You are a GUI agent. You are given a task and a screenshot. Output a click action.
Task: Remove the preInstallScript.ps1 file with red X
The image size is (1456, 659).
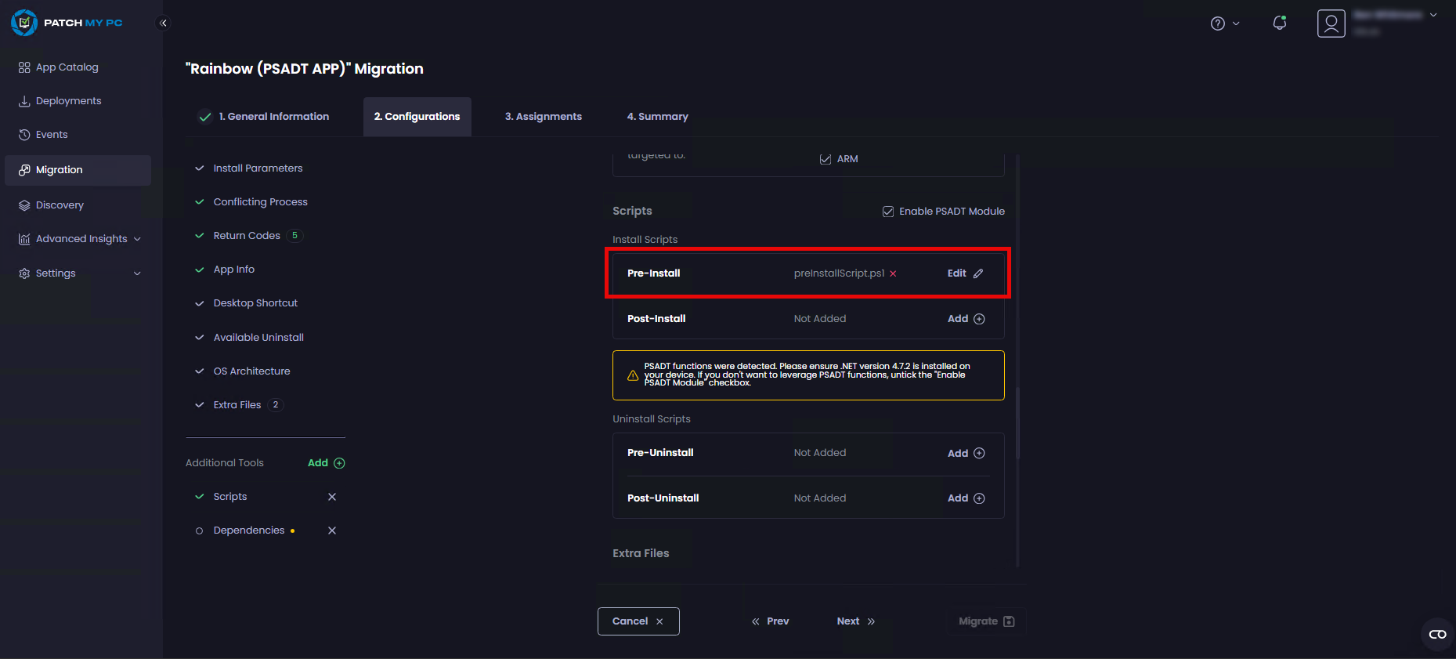pyautogui.click(x=893, y=273)
